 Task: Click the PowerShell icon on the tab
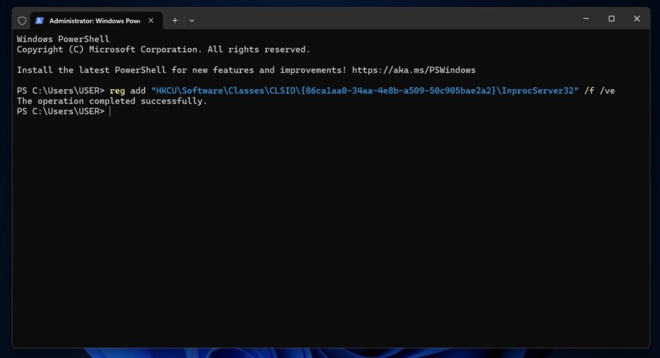[x=39, y=20]
